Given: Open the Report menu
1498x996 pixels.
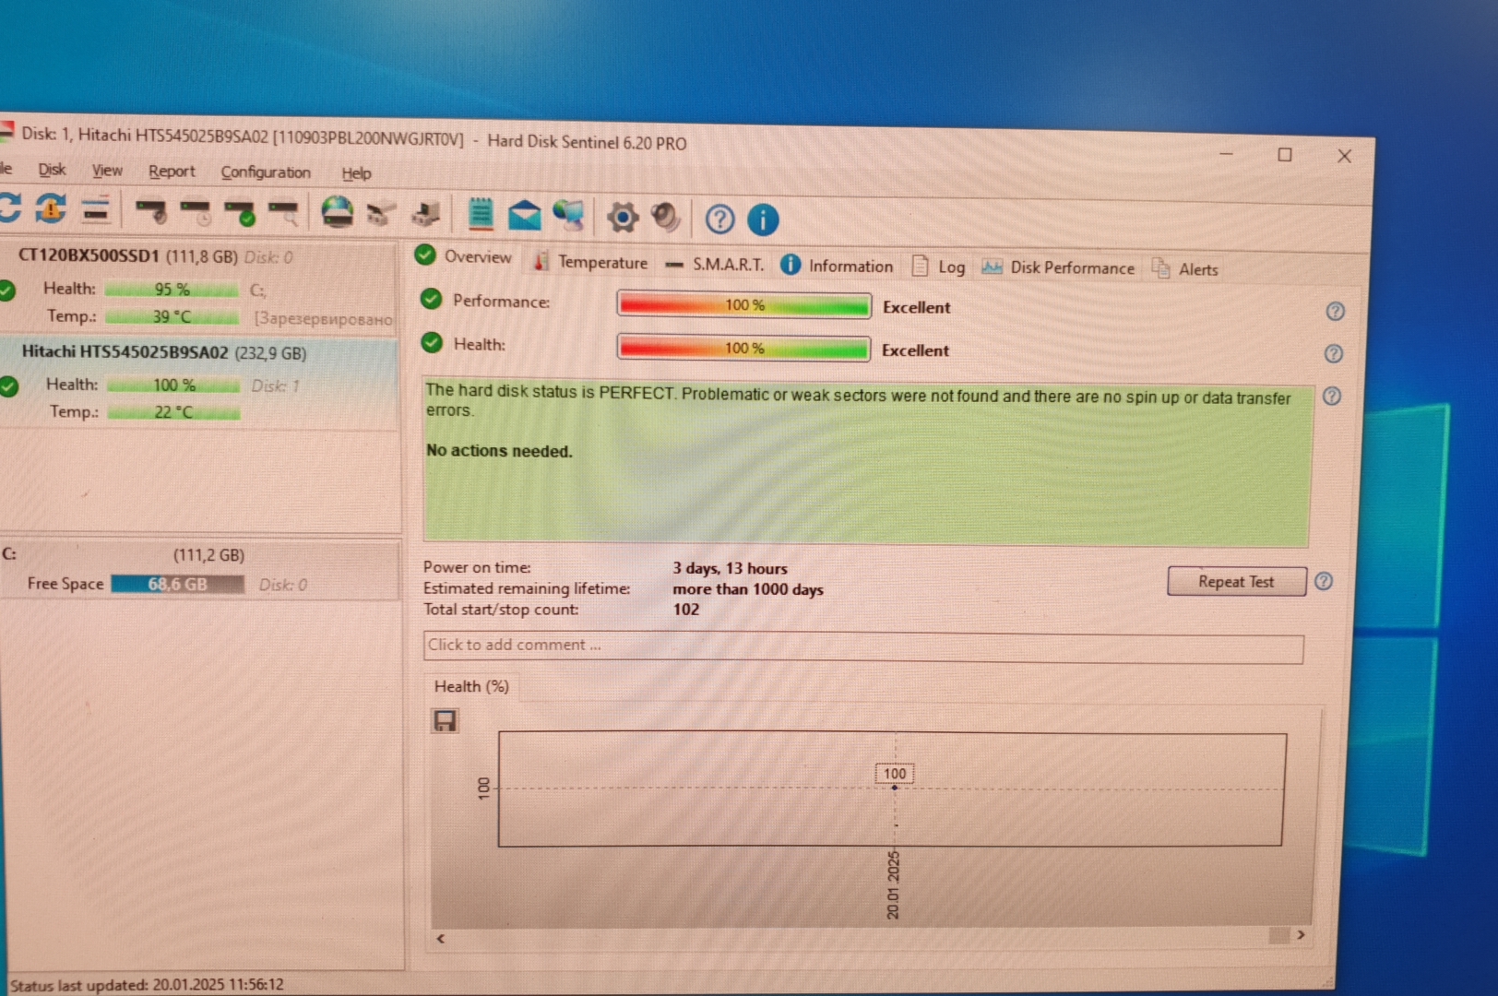Looking at the screenshot, I should pos(172,172).
